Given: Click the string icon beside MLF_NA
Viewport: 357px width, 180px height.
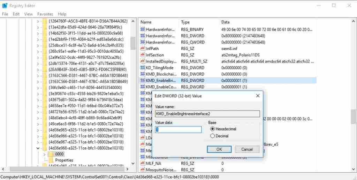Looking at the screenshot, I should pos(143,163).
